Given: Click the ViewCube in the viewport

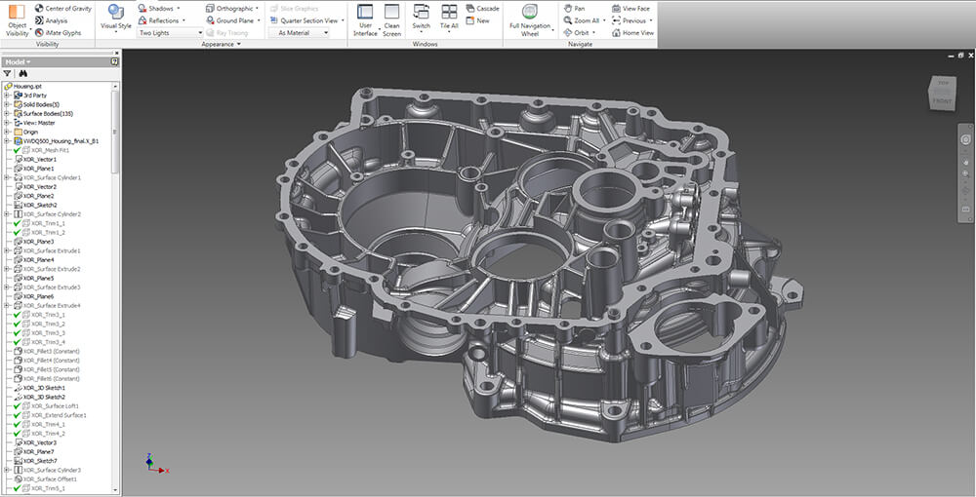Looking at the screenshot, I should click(x=942, y=94).
